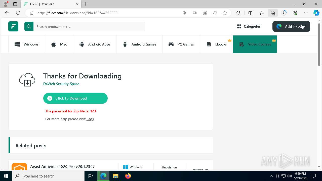Open the Favorites list icon
The image size is (322, 181).
click(262, 13)
